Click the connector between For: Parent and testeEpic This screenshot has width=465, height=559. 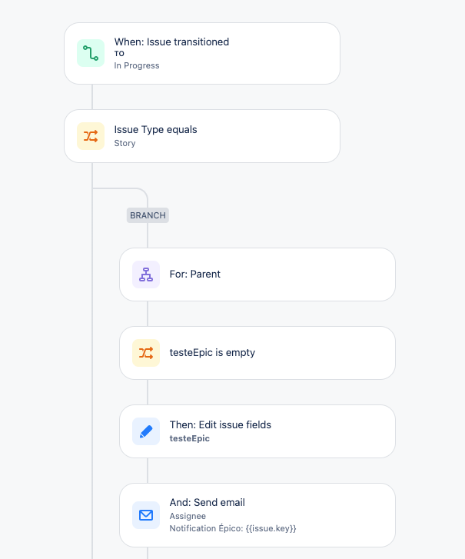click(x=148, y=314)
